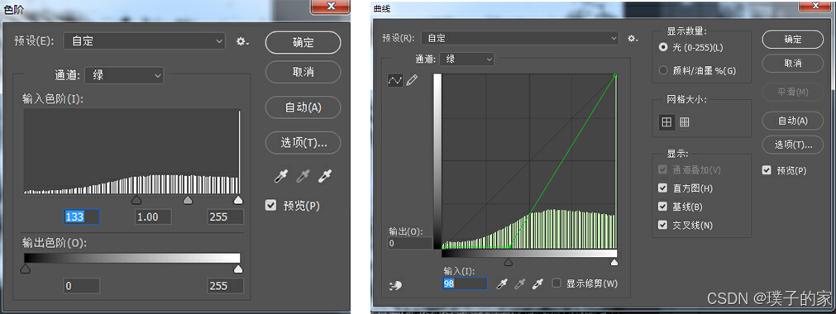The width and height of the screenshot is (836, 314).
Task: Click the input highlight field showing 255
Action: [226, 217]
